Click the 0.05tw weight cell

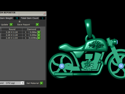33,35
